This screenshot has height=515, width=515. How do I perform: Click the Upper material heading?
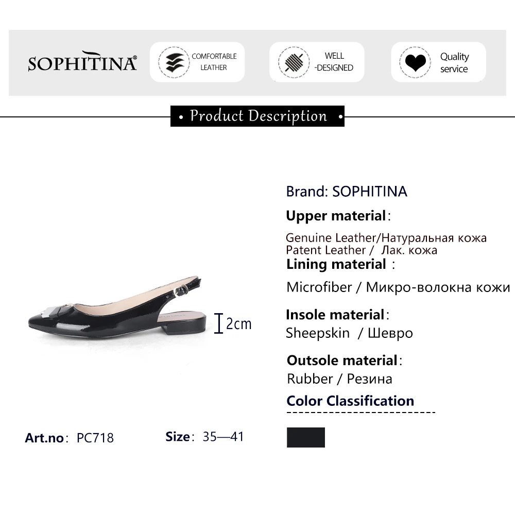338,216
